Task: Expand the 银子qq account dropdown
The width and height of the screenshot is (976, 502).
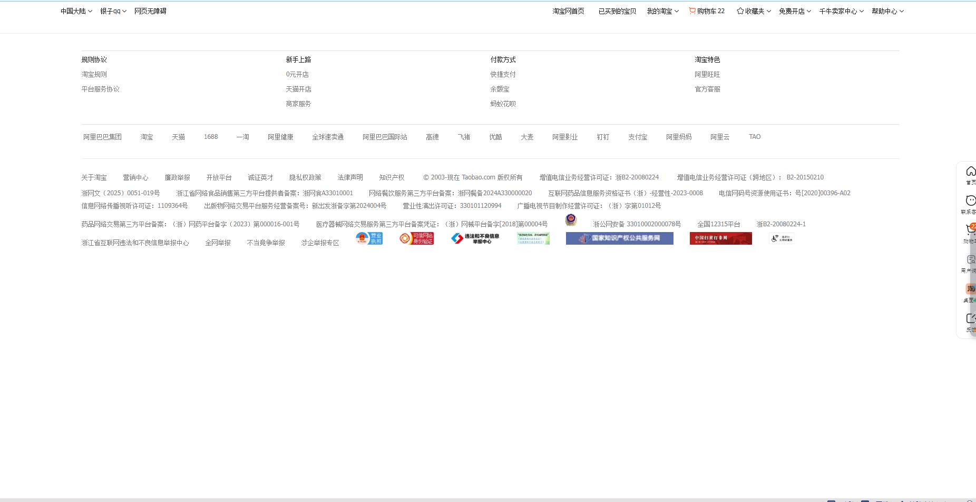Action: 113,11
